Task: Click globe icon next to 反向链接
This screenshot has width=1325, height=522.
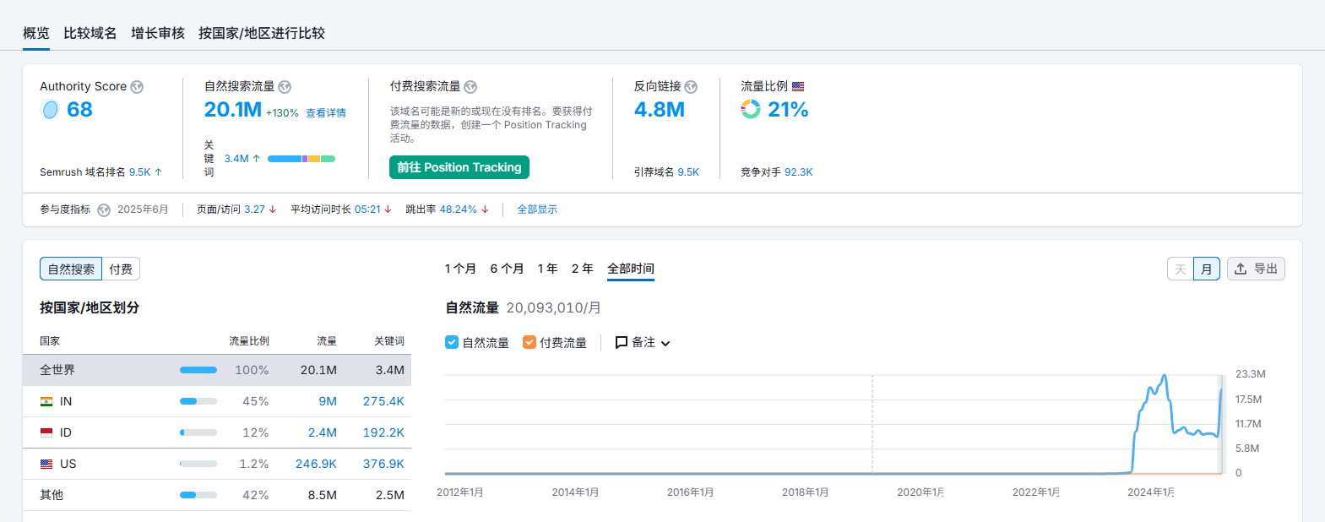Action: [691, 87]
